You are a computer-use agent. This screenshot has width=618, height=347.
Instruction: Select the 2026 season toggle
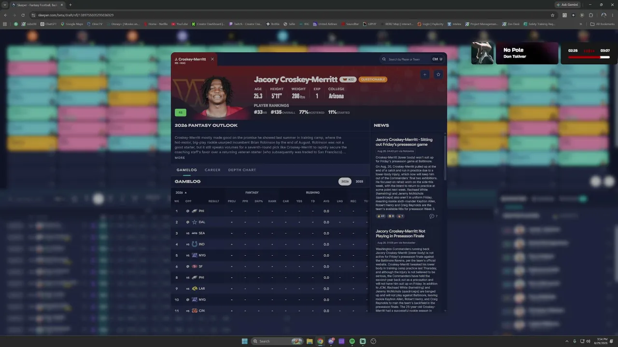click(x=345, y=182)
